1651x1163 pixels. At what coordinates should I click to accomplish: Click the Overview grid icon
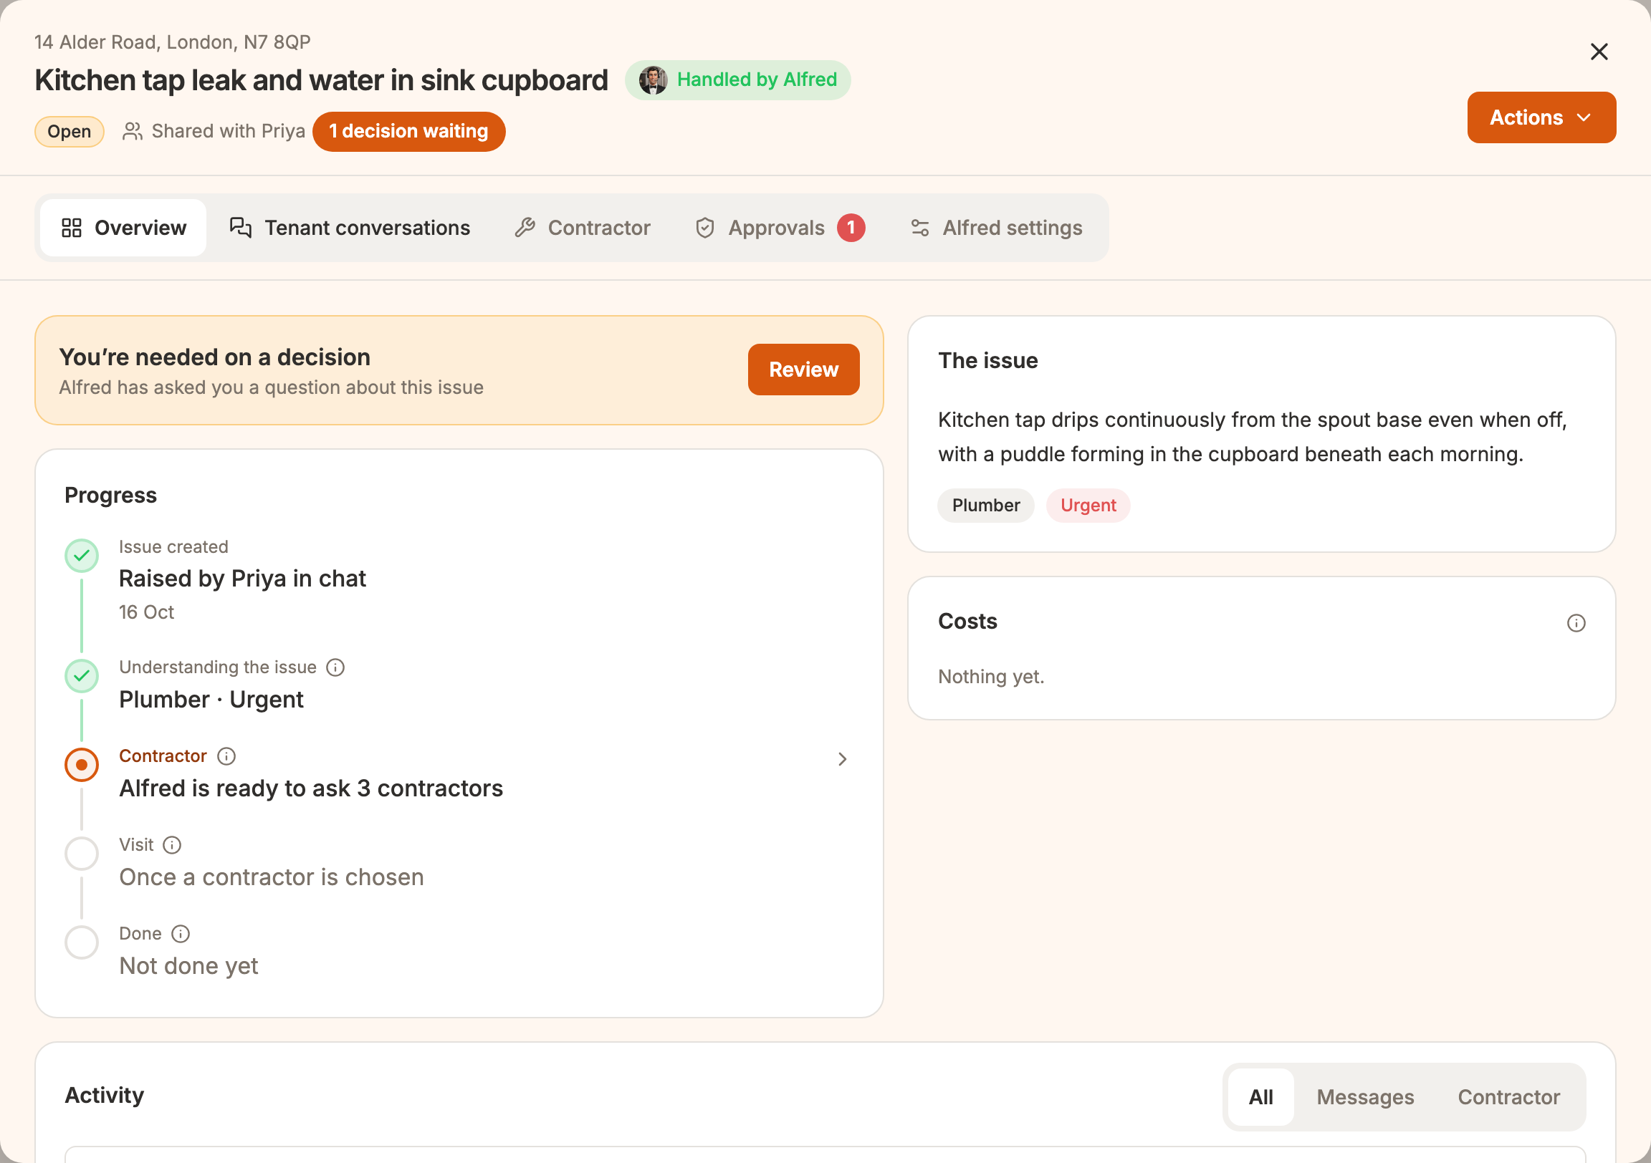tap(71, 228)
